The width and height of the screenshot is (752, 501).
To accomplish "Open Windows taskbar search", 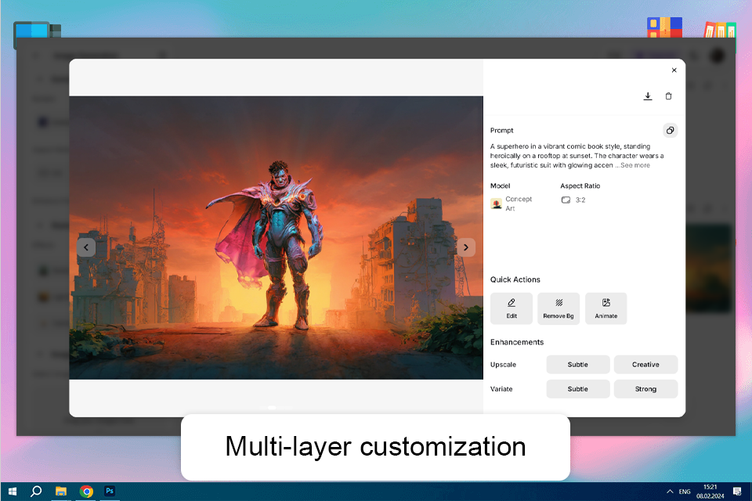I will (36, 492).
